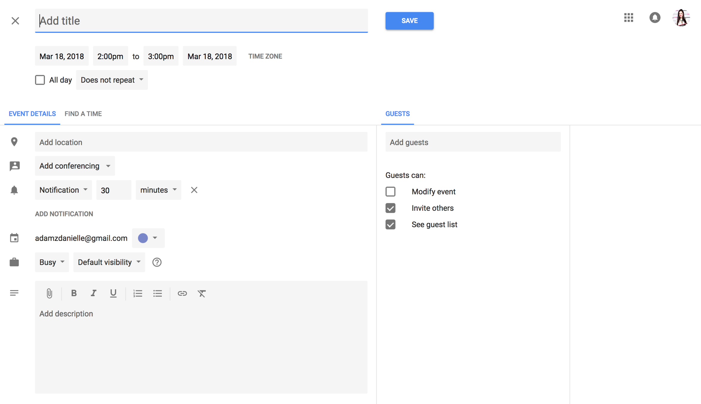Click the Add guests input field

pos(473,142)
